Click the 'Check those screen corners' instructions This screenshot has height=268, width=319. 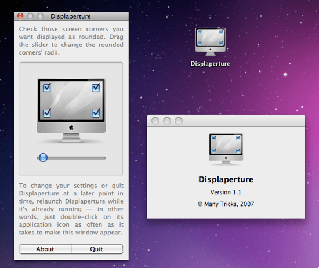(x=71, y=41)
